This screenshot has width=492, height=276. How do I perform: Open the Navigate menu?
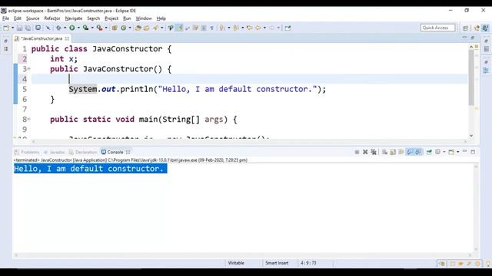[x=74, y=18]
